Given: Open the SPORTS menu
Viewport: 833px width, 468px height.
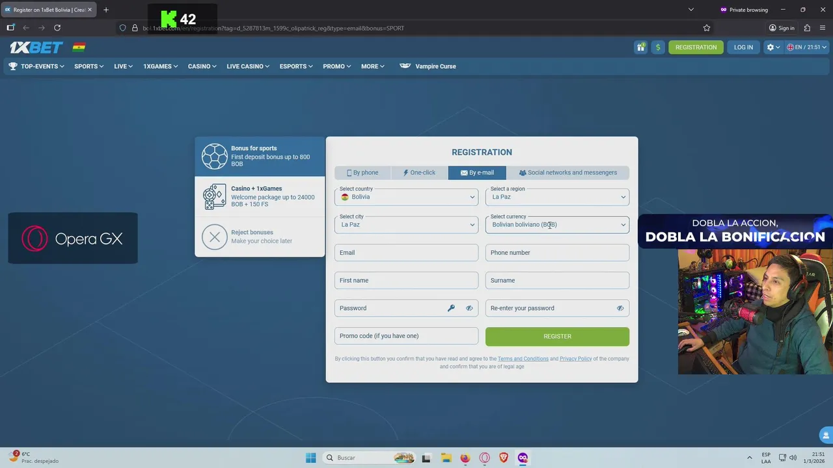Looking at the screenshot, I should click(x=89, y=66).
